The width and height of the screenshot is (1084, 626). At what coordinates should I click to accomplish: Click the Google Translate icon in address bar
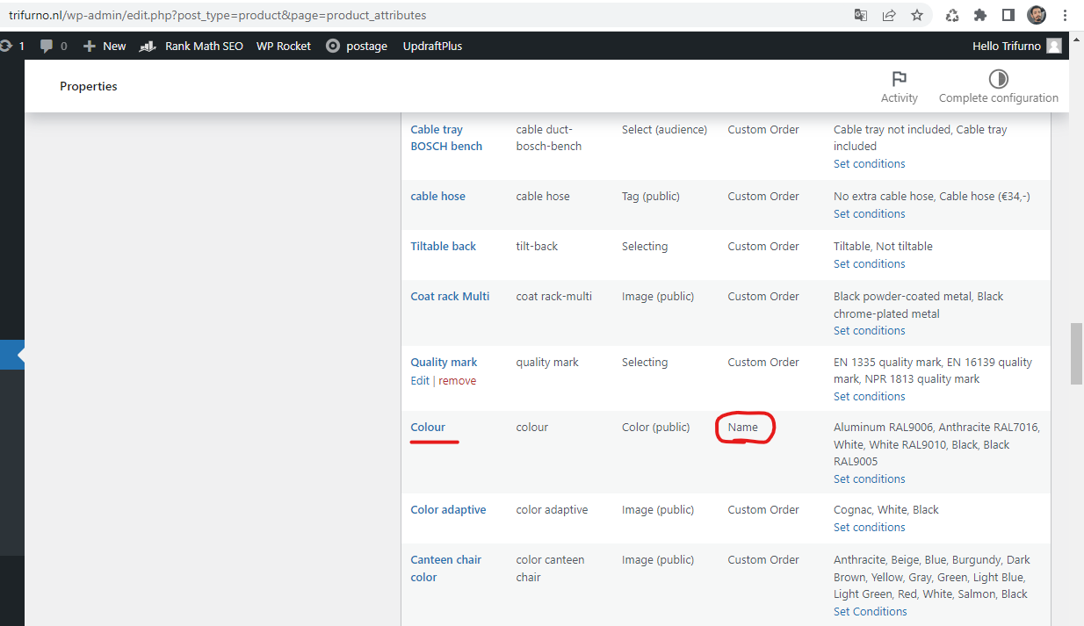tap(861, 15)
